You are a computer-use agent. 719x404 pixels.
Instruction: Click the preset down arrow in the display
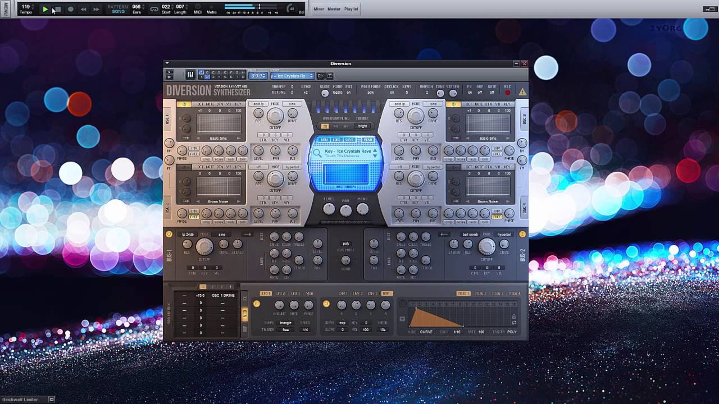click(375, 155)
